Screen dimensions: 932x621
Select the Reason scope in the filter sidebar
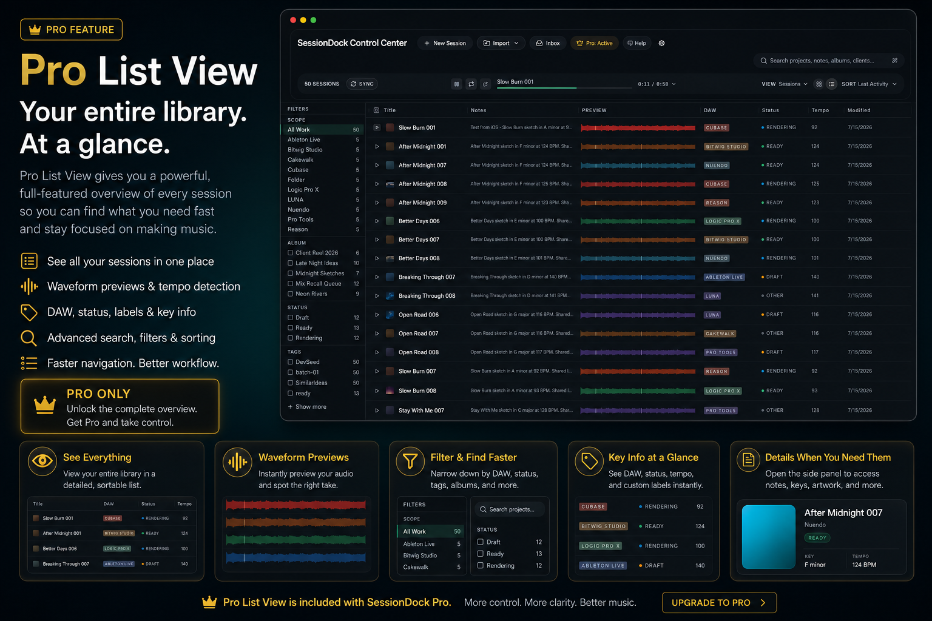point(323,229)
